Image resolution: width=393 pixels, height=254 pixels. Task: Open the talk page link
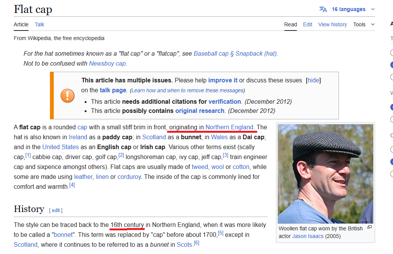coord(113,90)
